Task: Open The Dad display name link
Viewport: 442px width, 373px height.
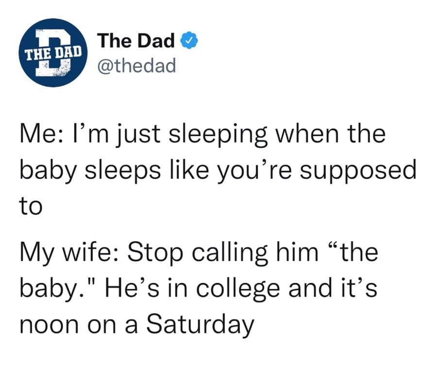Action: [136, 42]
